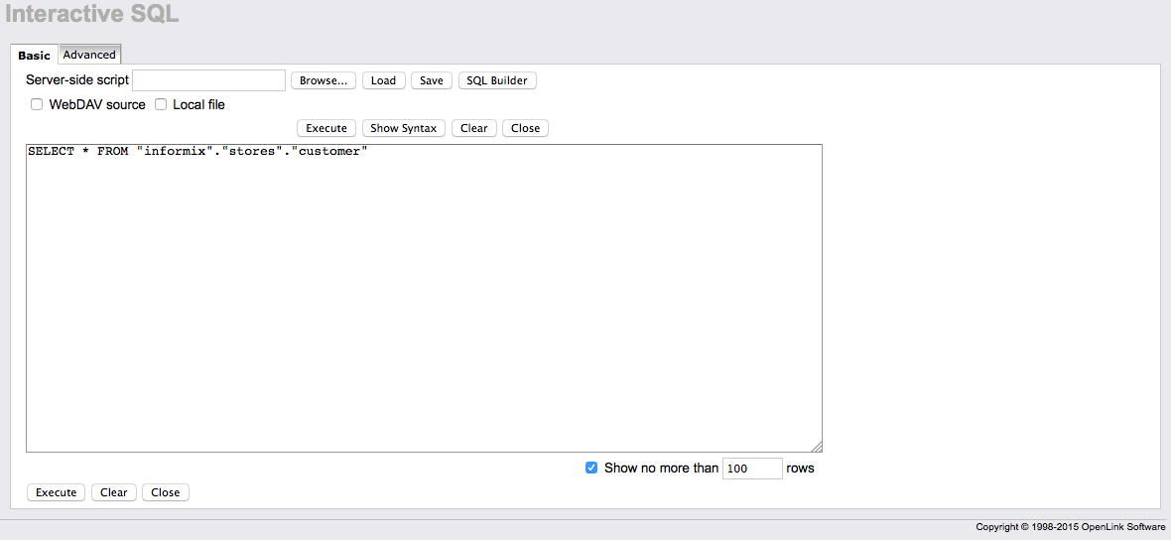This screenshot has width=1171, height=540.
Task: Click inside the SQL query text area
Action: point(424,298)
